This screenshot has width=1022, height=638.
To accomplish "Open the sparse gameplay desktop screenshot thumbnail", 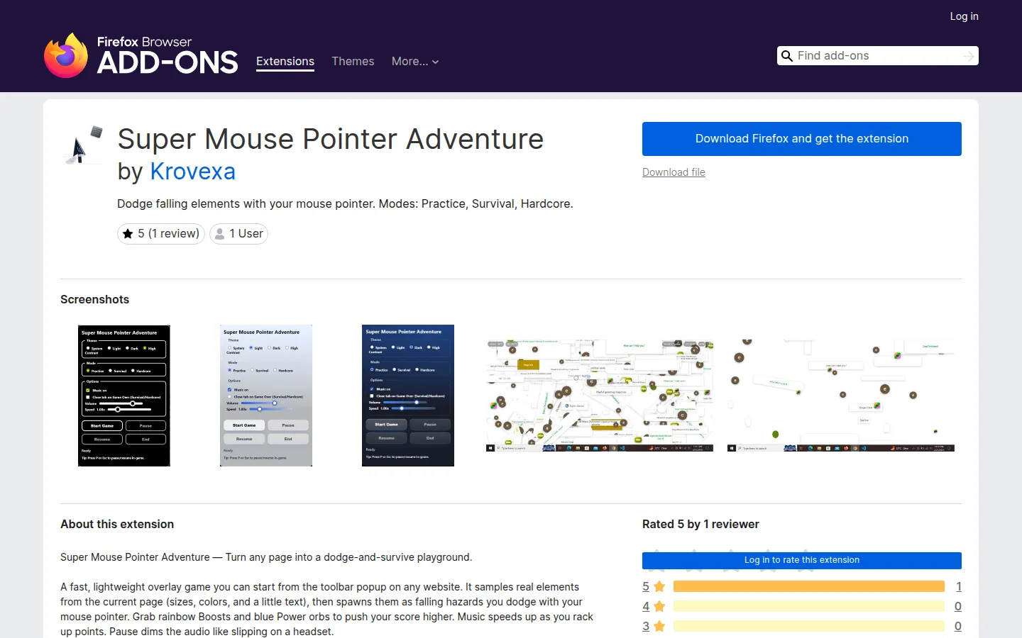I will (x=841, y=396).
